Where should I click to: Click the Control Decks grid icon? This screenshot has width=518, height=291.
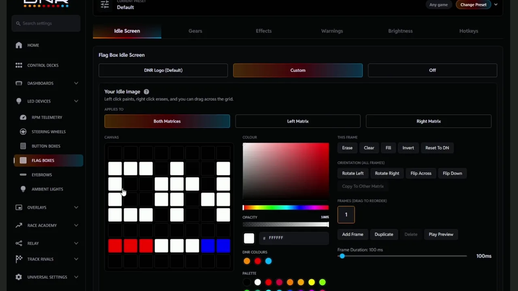click(19, 65)
